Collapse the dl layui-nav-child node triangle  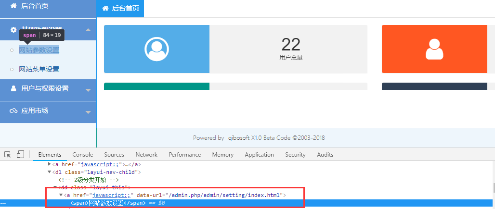pos(50,172)
